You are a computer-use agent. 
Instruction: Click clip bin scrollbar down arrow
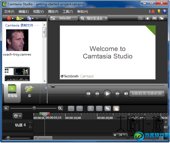click(x=45, y=81)
